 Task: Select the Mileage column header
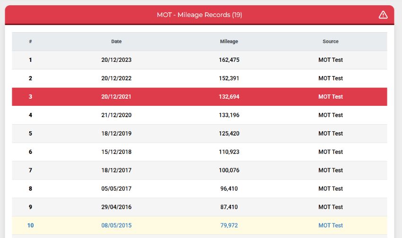click(229, 42)
